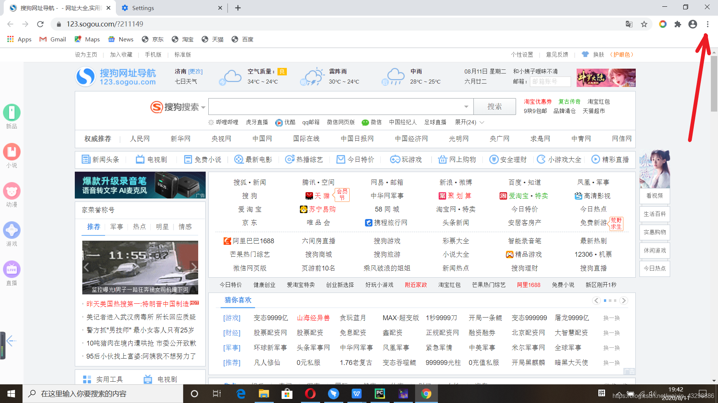Screen dimensions: 718x403
Task: Select the 军事 news tab
Action: (117, 227)
